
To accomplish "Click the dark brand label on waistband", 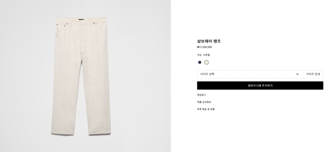I will click(x=81, y=20).
